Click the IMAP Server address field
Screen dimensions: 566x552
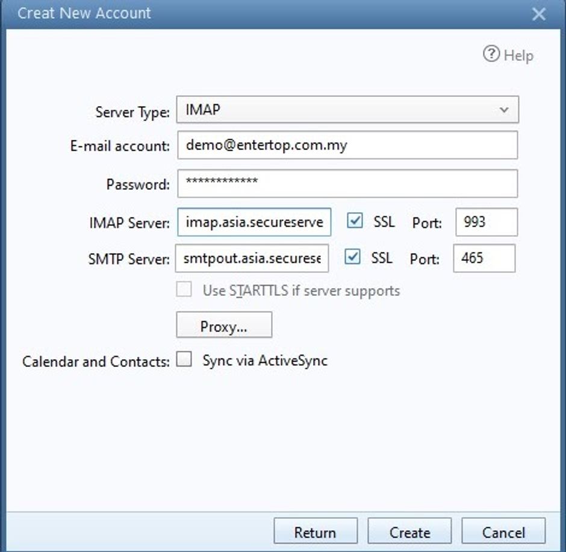tap(254, 222)
